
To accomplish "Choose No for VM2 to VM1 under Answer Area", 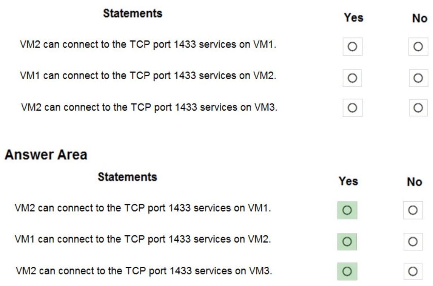I will (x=413, y=210).
